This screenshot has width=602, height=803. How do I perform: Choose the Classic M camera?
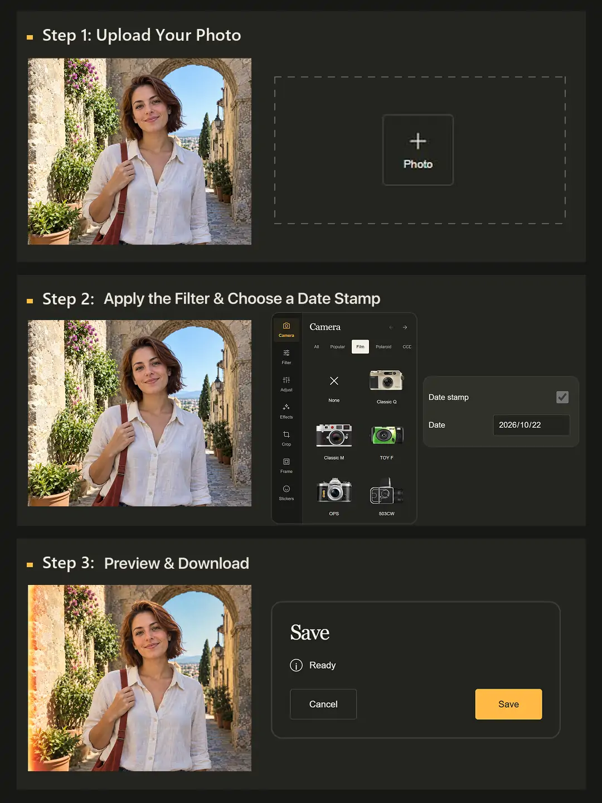[334, 442]
